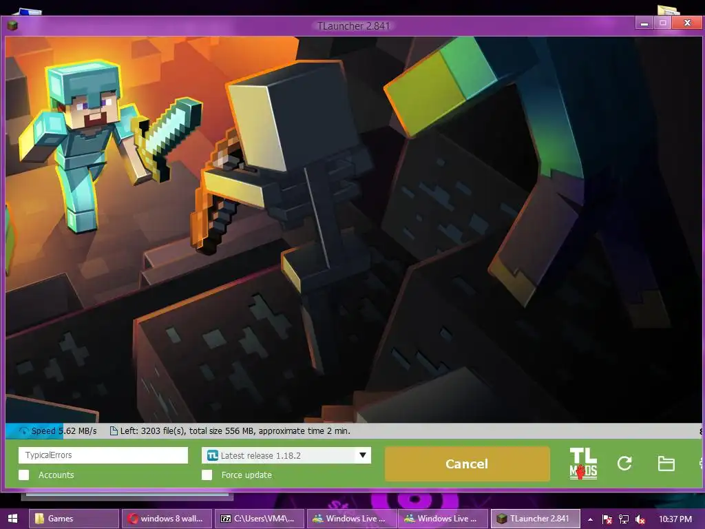Viewport: 705px width, 529px height.
Task: Open the windows 8 wall... Opera taskbar item
Action: pyautogui.click(x=167, y=519)
